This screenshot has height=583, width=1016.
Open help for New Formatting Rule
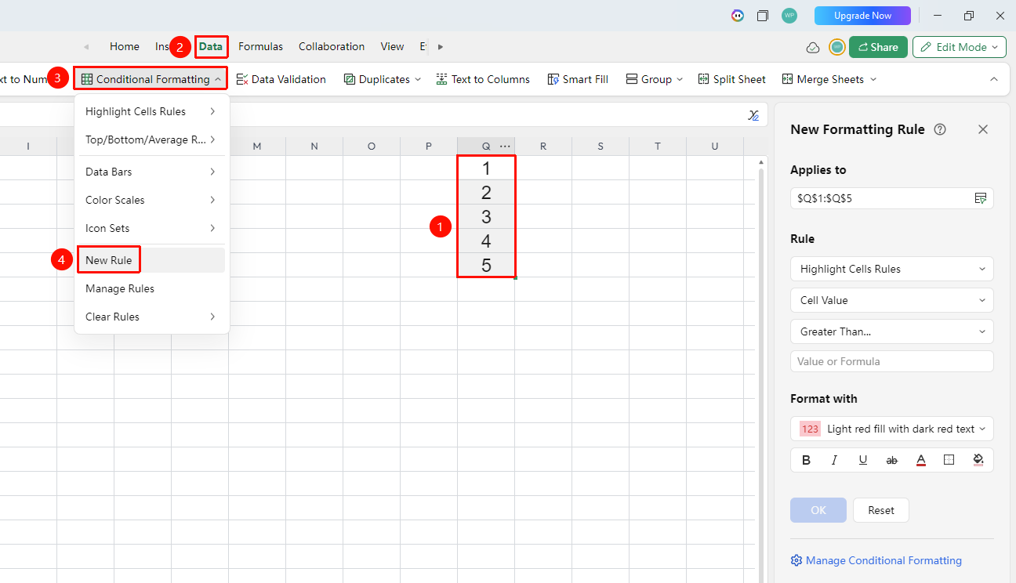pos(941,129)
